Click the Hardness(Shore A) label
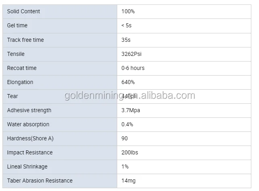This screenshot has height=191, width=259. click(x=30, y=138)
